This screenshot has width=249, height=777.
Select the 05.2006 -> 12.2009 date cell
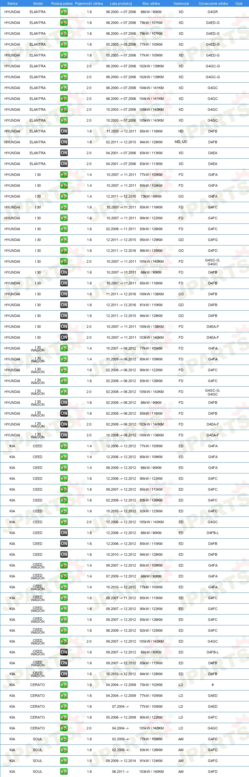click(x=121, y=717)
